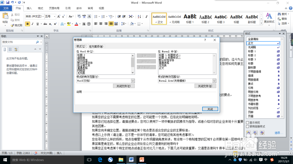Toggle justify alignment button
The image size is (293, 164).
[111, 24]
